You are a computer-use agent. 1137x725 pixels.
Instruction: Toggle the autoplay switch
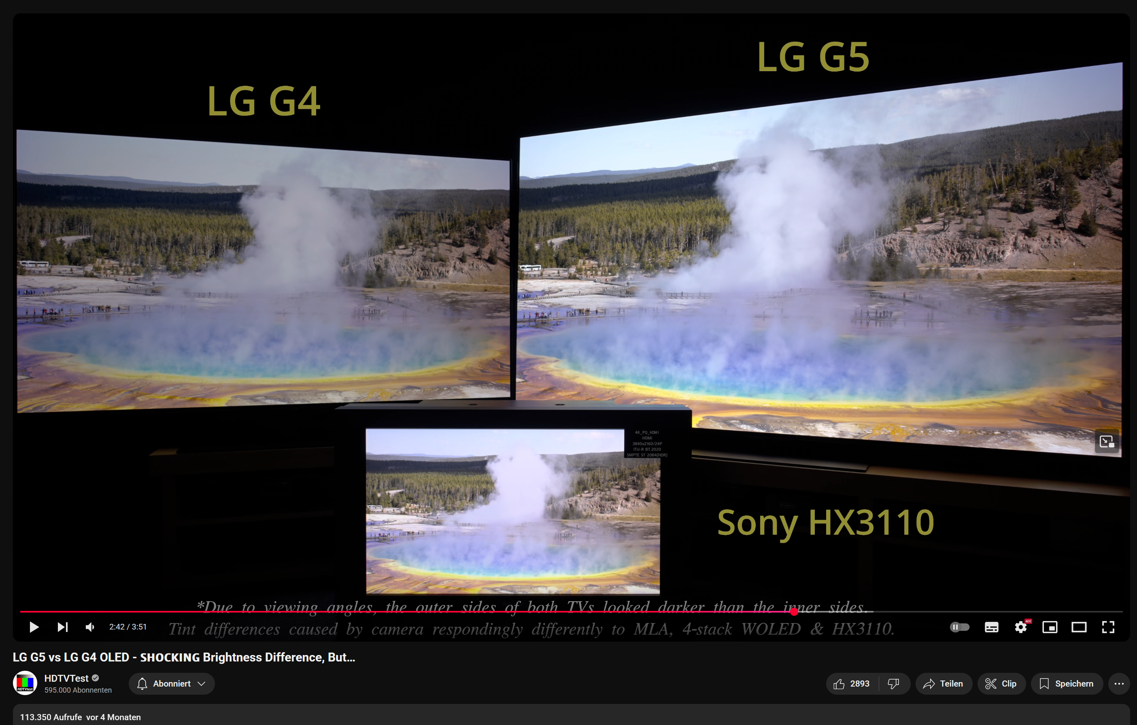point(959,627)
